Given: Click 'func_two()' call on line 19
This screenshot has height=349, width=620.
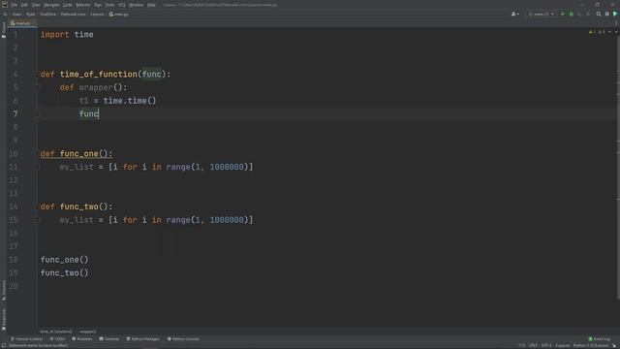Looking at the screenshot, I should [x=64, y=273].
